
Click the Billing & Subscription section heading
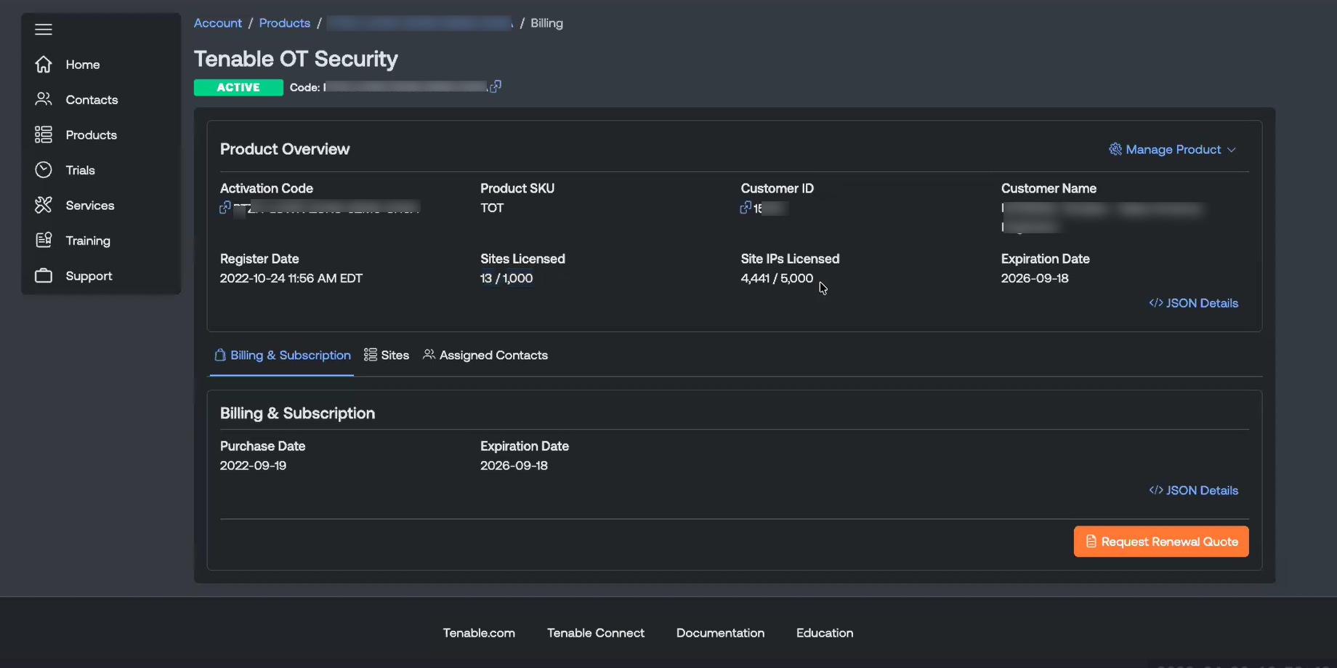click(x=297, y=413)
